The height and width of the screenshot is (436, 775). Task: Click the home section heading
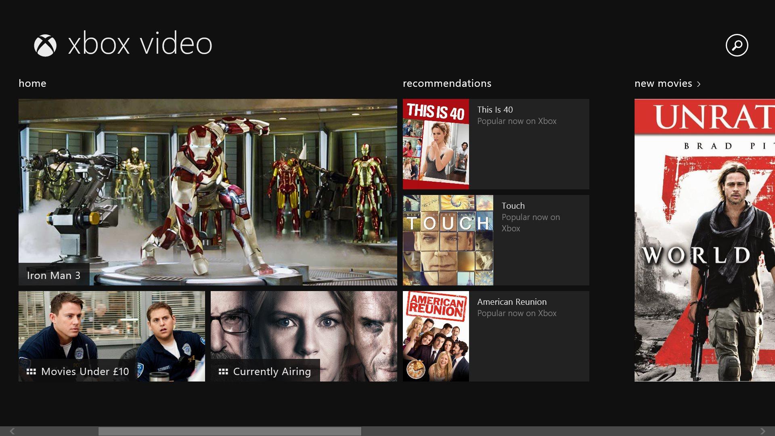(32, 84)
